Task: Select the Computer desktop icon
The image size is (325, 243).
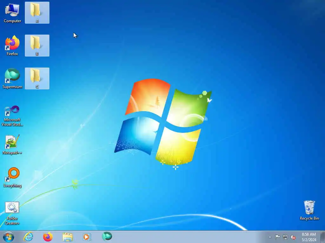Action: point(12,13)
